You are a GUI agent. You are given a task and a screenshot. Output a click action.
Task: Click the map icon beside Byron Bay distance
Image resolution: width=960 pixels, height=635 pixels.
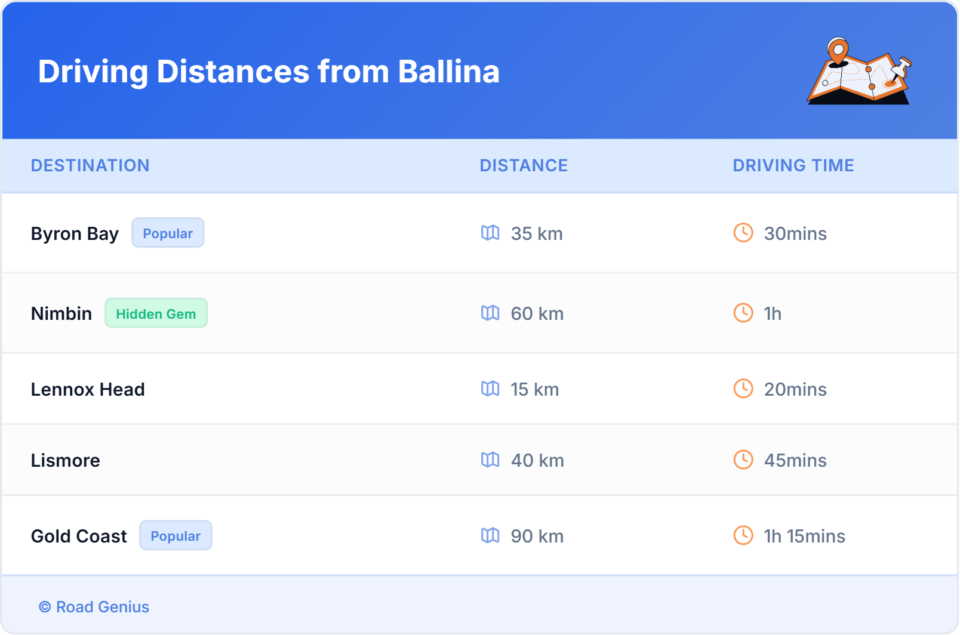(x=491, y=233)
